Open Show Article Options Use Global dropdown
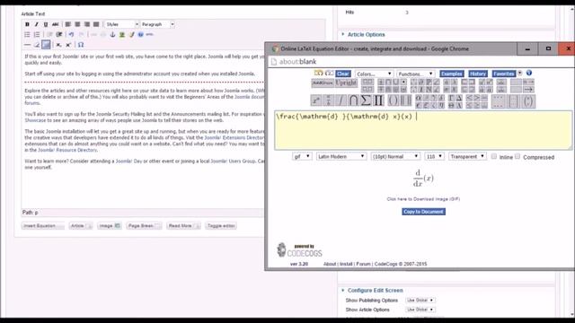Screen dimensions: 575x323 420,310
